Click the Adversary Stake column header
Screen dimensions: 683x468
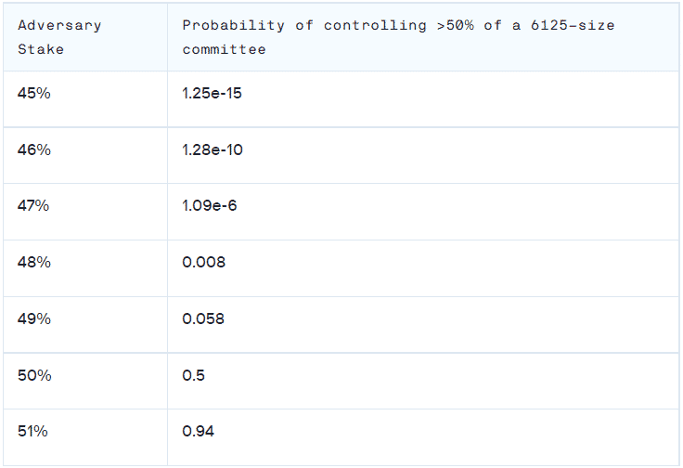point(85,37)
